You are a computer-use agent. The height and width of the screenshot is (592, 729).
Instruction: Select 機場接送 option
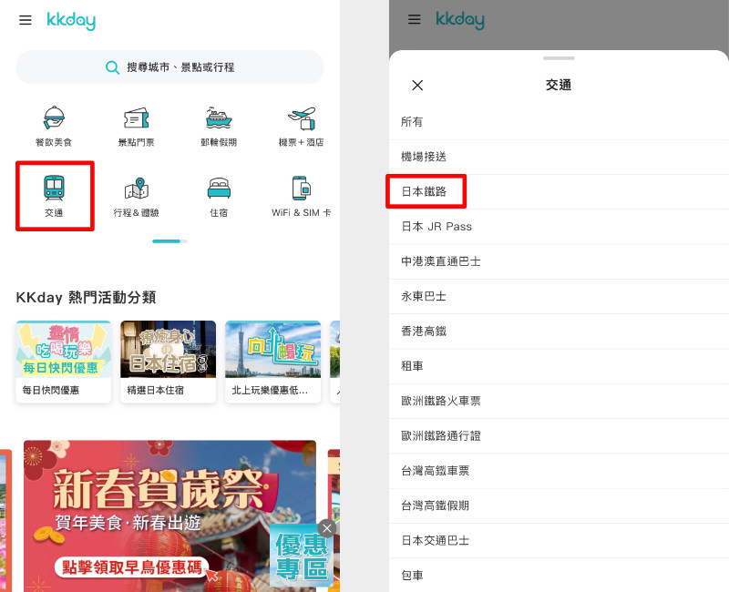tap(559, 157)
